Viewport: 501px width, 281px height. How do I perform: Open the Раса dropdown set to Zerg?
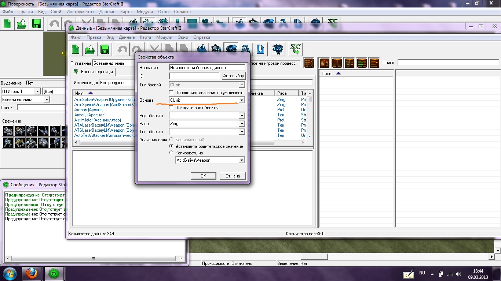(242, 124)
